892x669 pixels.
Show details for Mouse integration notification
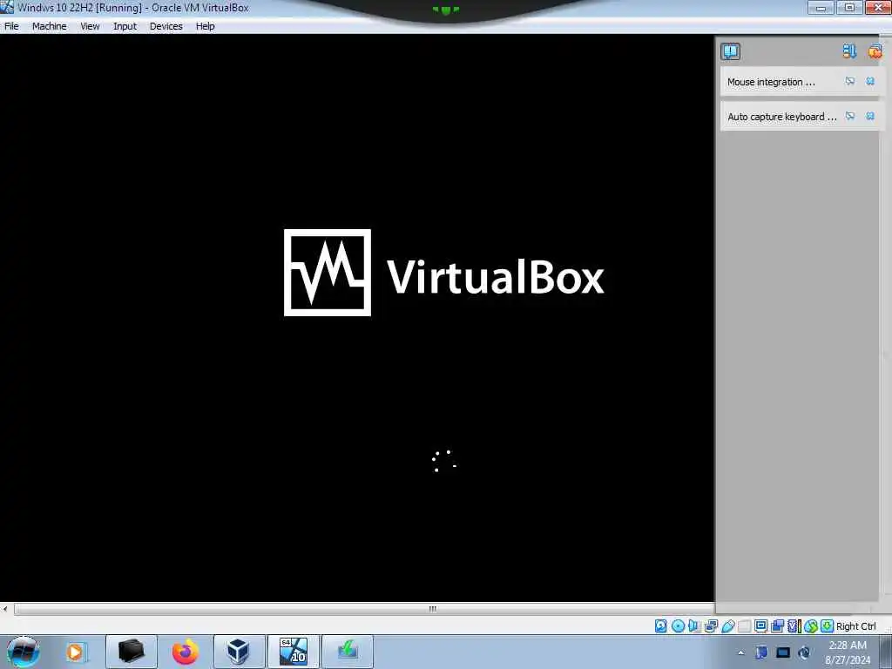(850, 81)
